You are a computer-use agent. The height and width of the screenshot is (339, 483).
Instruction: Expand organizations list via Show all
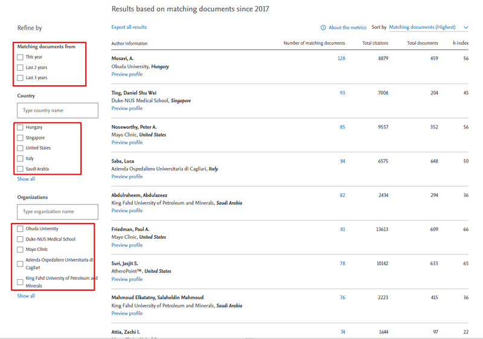[26, 296]
